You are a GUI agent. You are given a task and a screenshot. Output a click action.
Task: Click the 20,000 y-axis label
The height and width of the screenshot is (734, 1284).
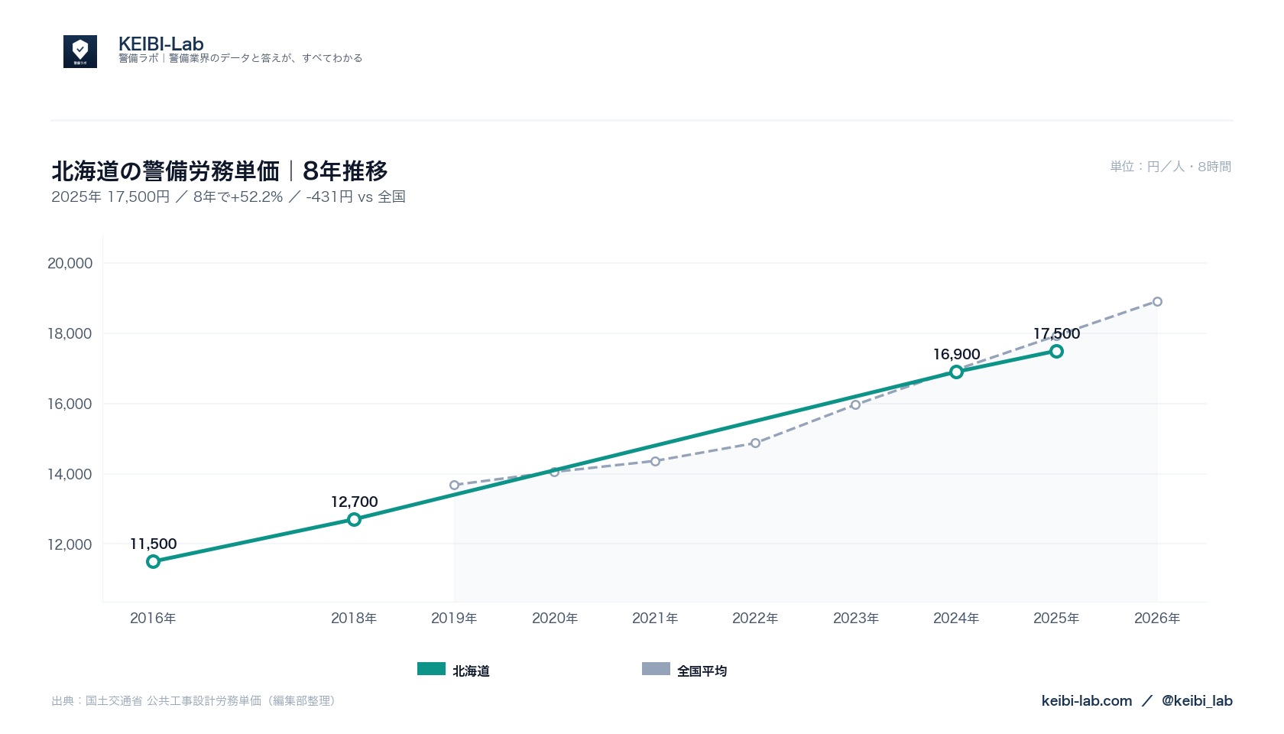click(70, 263)
